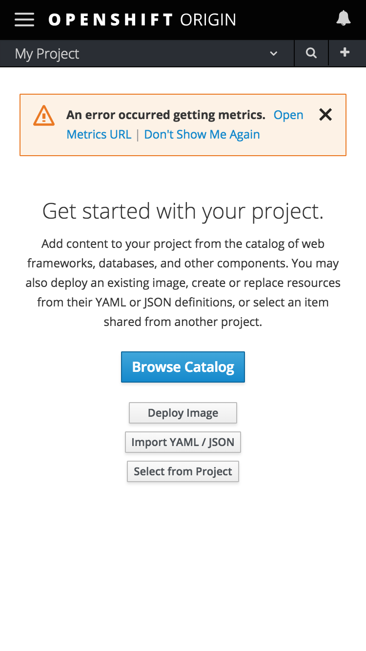Click the plus icon to add to project

click(x=345, y=53)
